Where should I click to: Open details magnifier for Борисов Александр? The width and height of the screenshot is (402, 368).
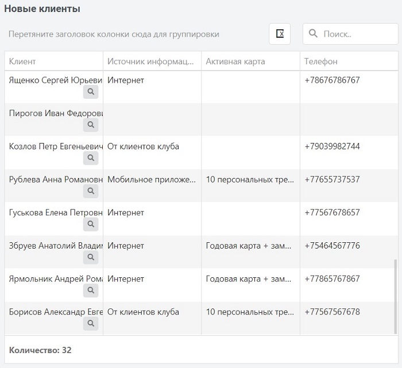(91, 323)
